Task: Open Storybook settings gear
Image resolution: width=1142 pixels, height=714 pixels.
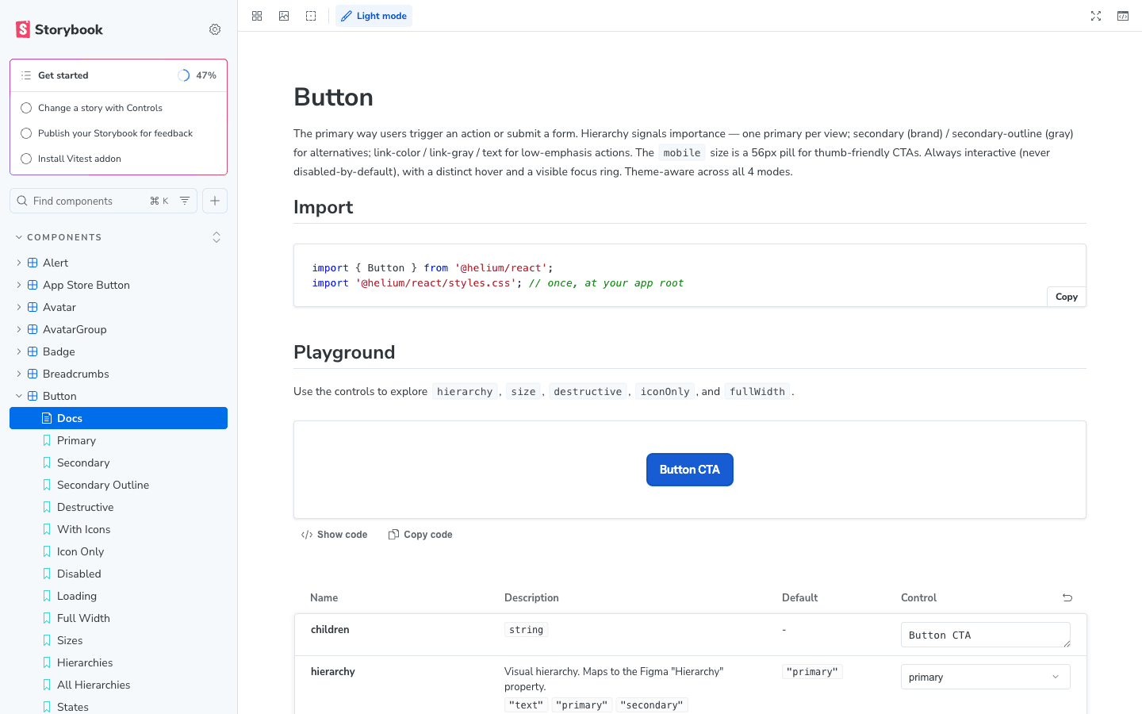Action: pyautogui.click(x=215, y=29)
